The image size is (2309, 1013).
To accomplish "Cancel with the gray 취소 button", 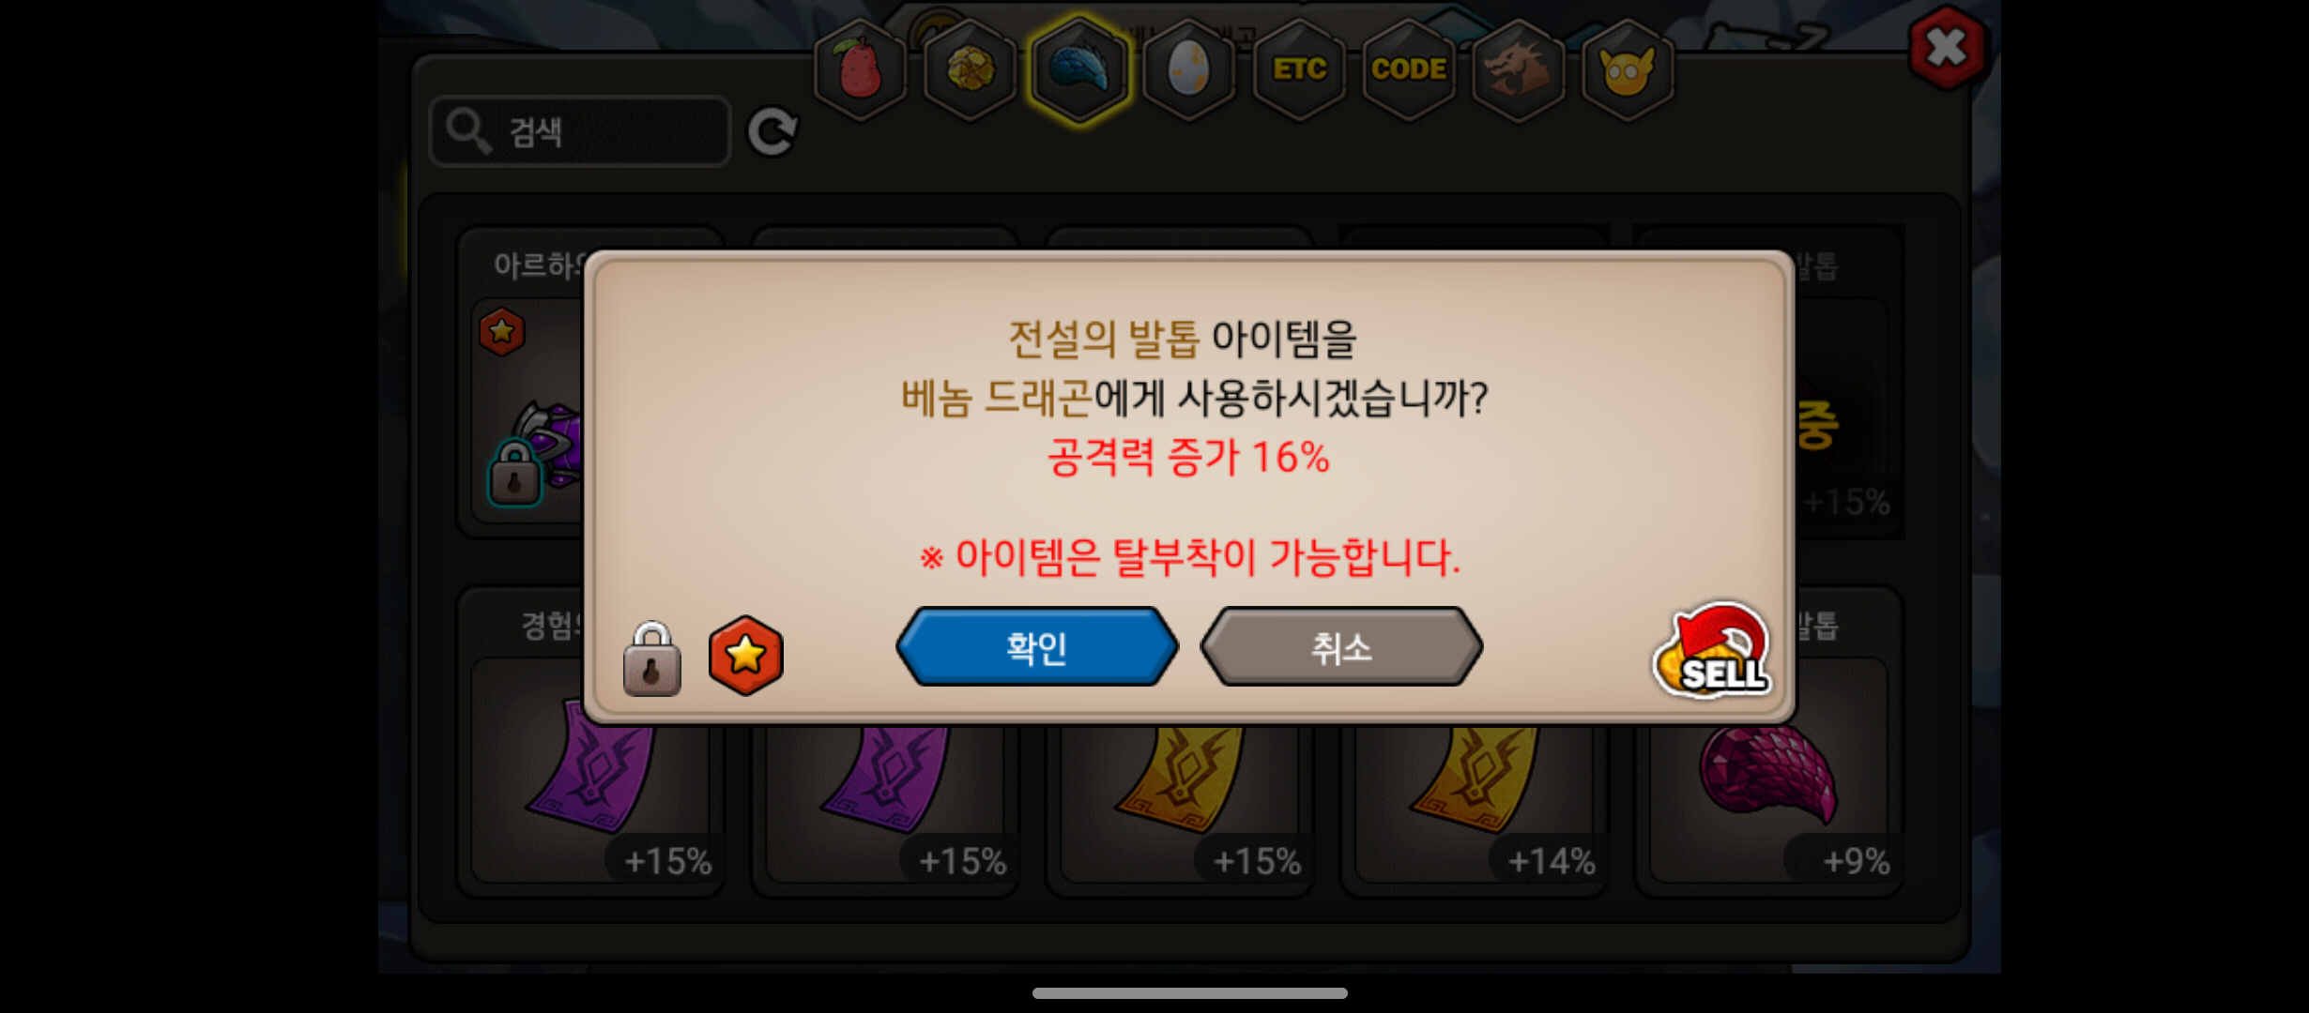I will (1341, 647).
